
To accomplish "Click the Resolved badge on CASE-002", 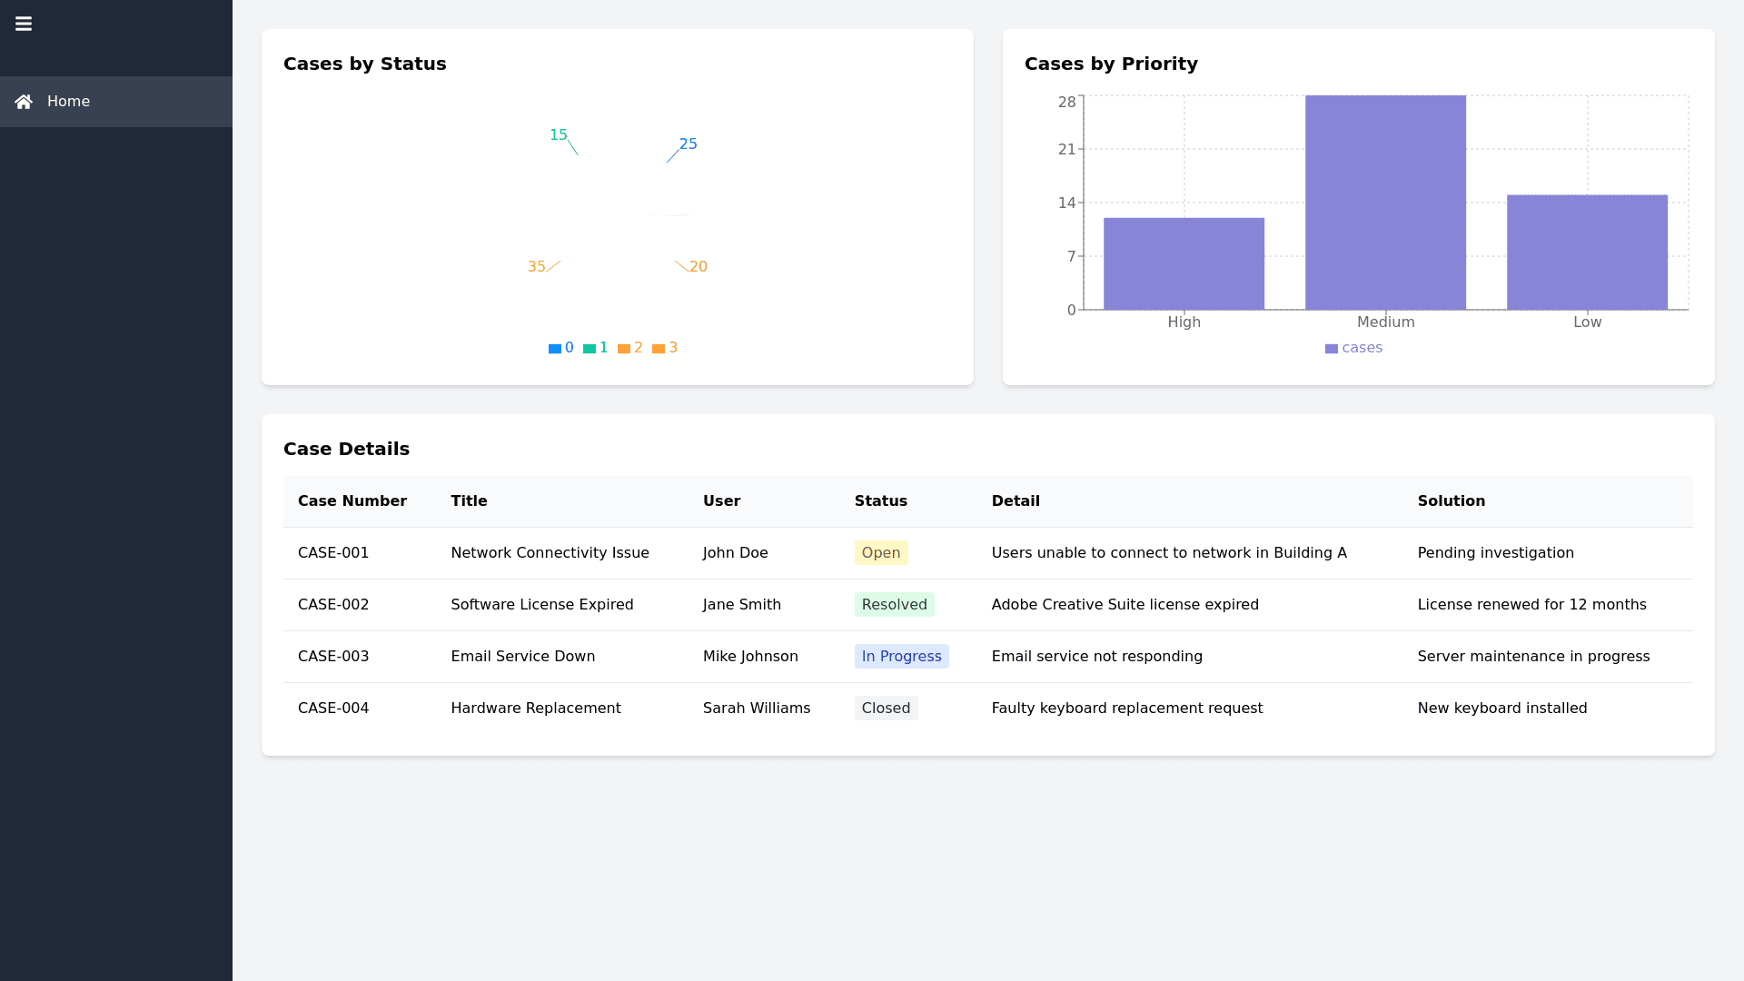I will coord(894,604).
